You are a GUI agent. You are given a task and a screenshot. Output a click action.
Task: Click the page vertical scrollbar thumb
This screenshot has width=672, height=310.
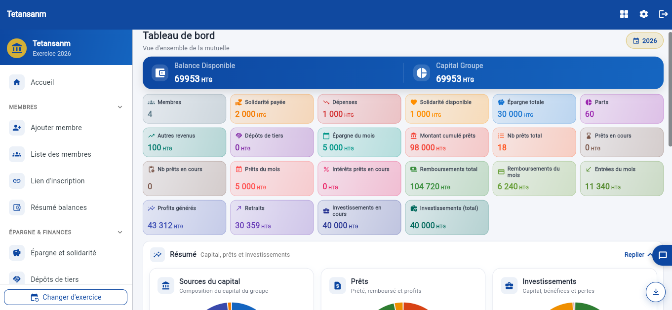point(670,89)
